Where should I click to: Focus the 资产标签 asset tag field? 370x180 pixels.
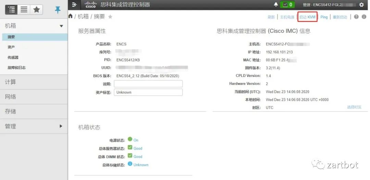coord(148,92)
